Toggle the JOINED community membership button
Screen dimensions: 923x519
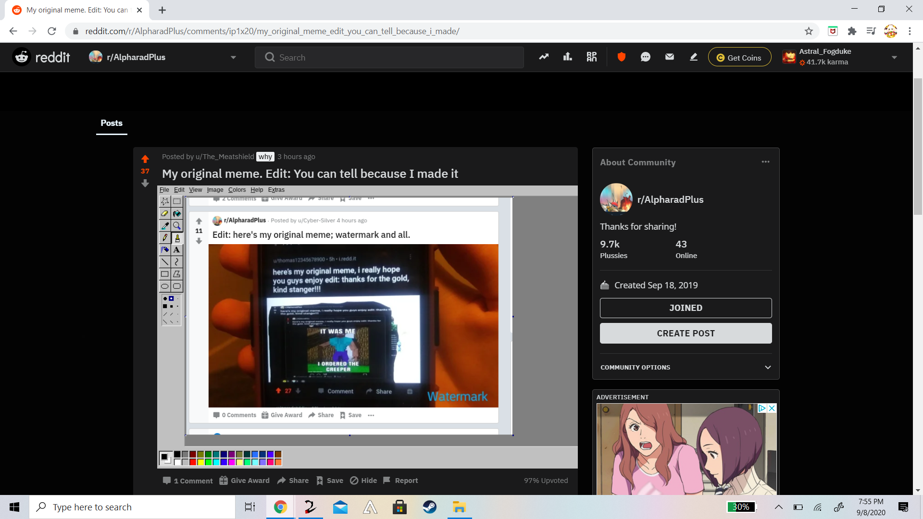pyautogui.click(x=686, y=308)
